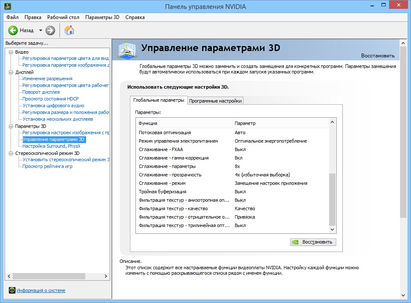Open the Файл menu

[x=12, y=17]
